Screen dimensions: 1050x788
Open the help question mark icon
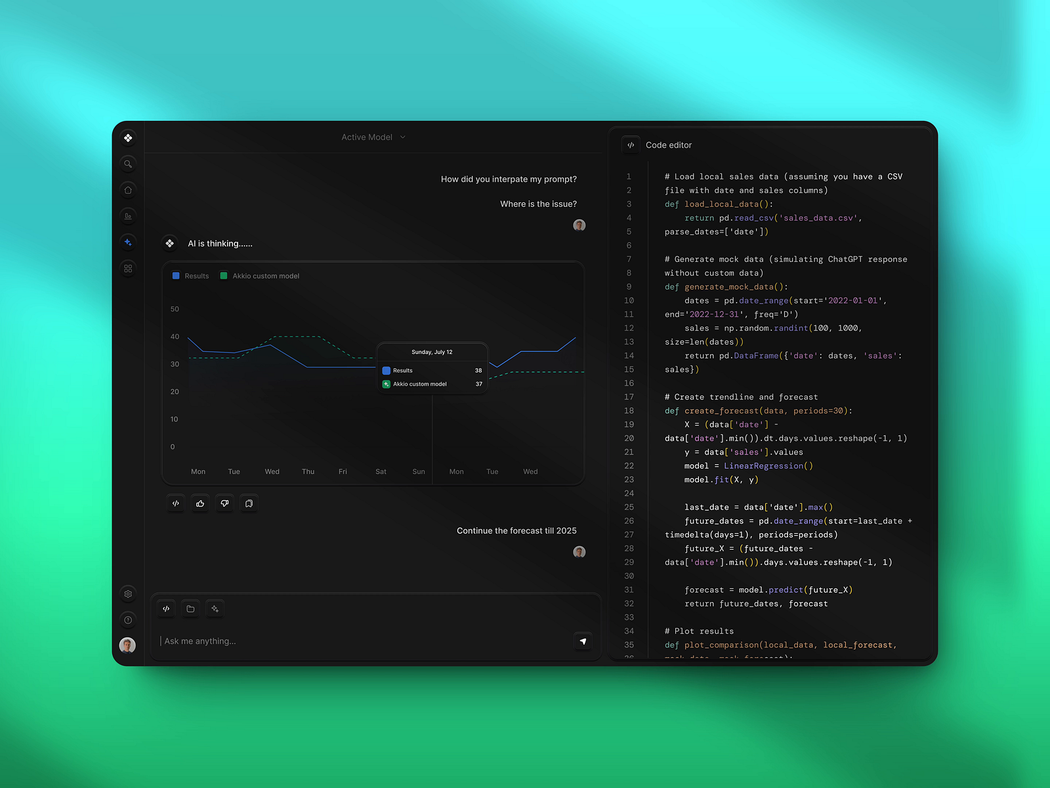[x=128, y=619]
